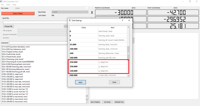Select the x max rate value 500.000
The image size is (200, 106).
coord(84,75)
